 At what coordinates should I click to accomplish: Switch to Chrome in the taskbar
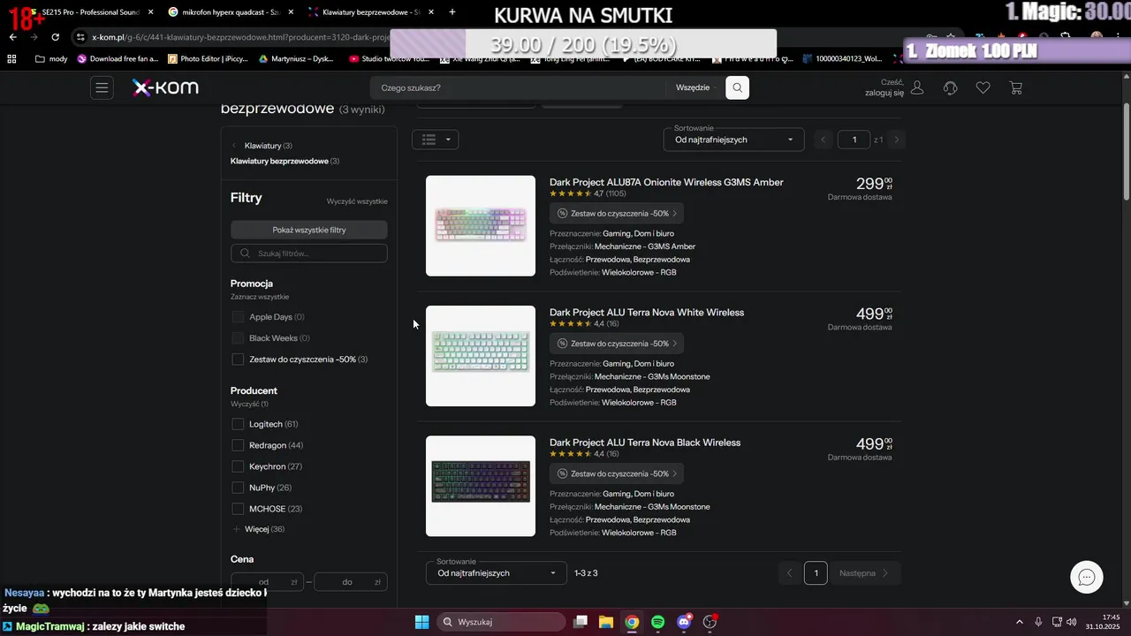(632, 622)
